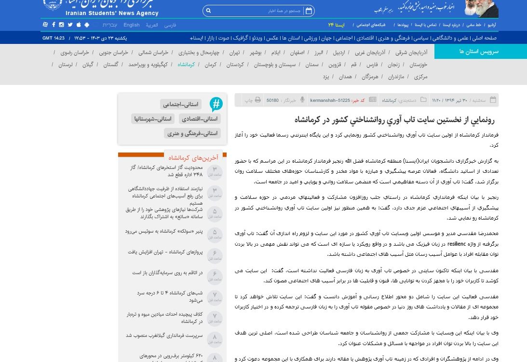The width and height of the screenshot is (527, 362).
Task: Open ایسنا ۲۴ link
Action: 337,25
